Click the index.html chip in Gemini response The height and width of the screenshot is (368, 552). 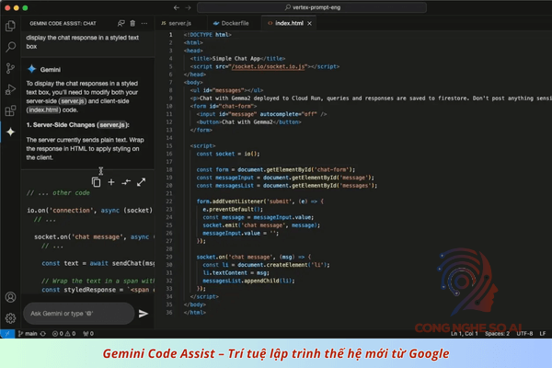[42, 109]
